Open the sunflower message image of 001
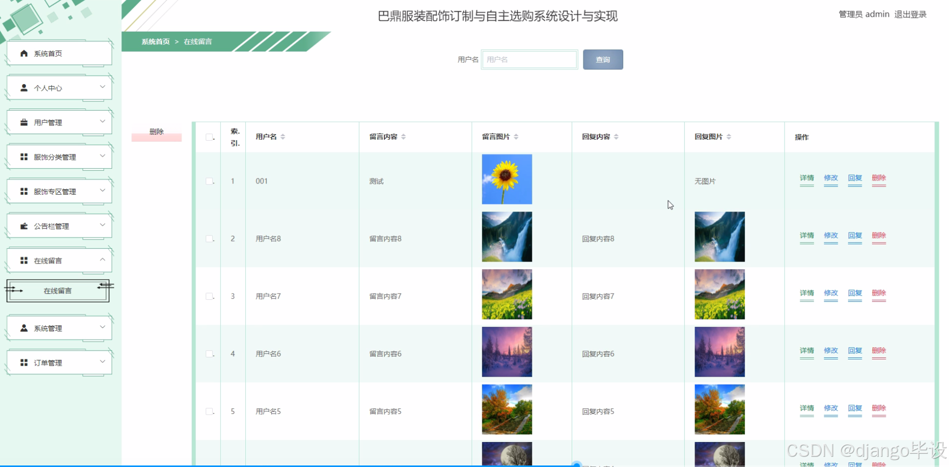The image size is (949, 467). click(507, 179)
